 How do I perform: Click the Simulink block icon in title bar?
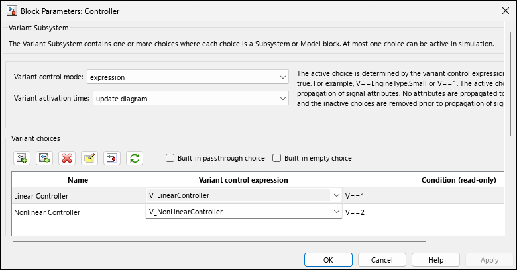click(12, 11)
